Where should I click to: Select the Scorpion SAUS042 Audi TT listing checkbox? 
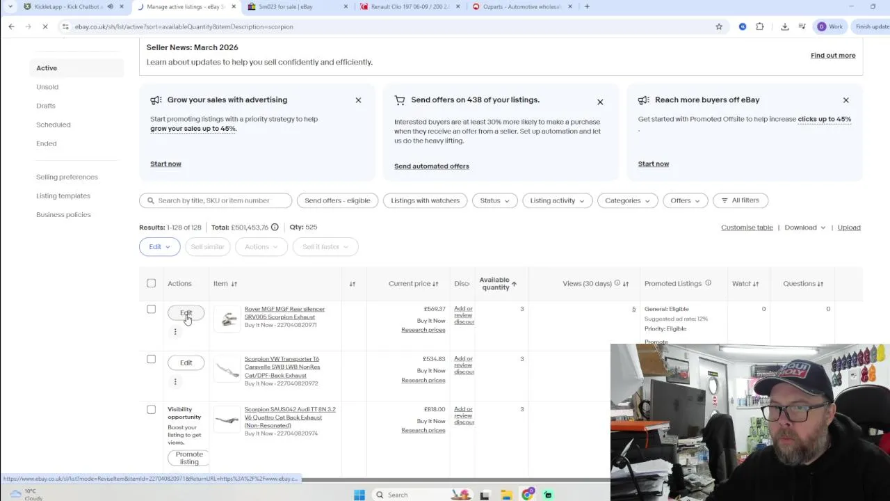[x=151, y=409]
